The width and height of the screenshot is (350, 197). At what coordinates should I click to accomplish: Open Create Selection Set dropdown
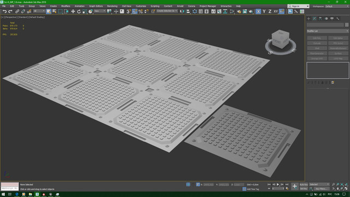[167, 11]
